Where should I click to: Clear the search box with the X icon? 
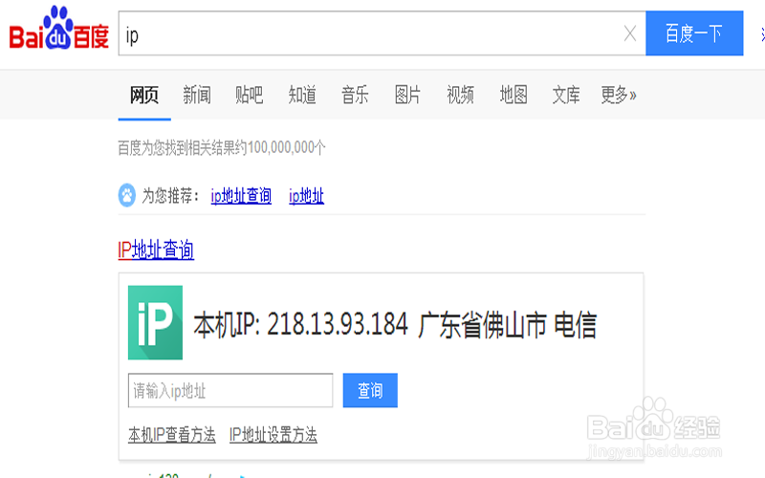630,33
